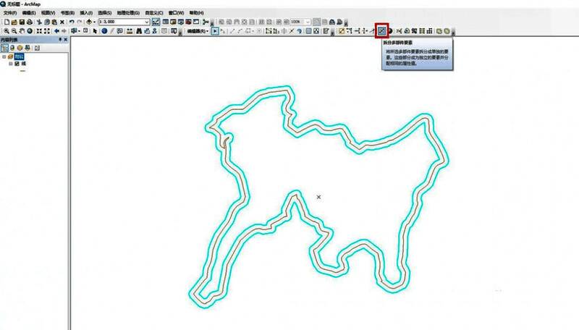This screenshot has height=330, width=579.
Task: Open the 编辑器 Editor dropdown menu
Action: point(198,31)
